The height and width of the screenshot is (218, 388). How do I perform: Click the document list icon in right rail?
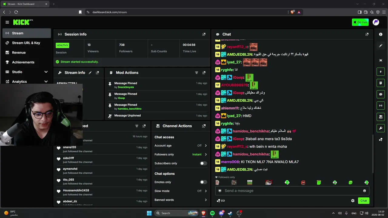381,83
